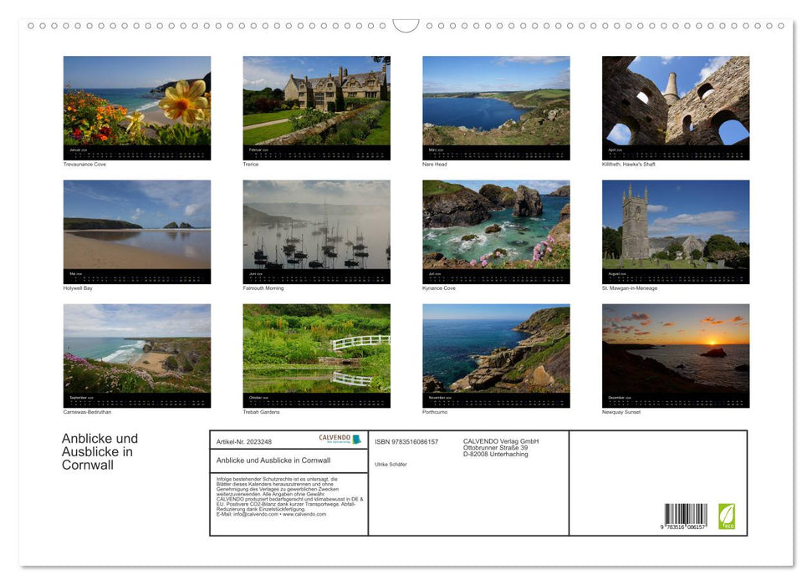Click the ISBN 9783516086157 text
The width and height of the screenshot is (812, 585).
coord(406,442)
